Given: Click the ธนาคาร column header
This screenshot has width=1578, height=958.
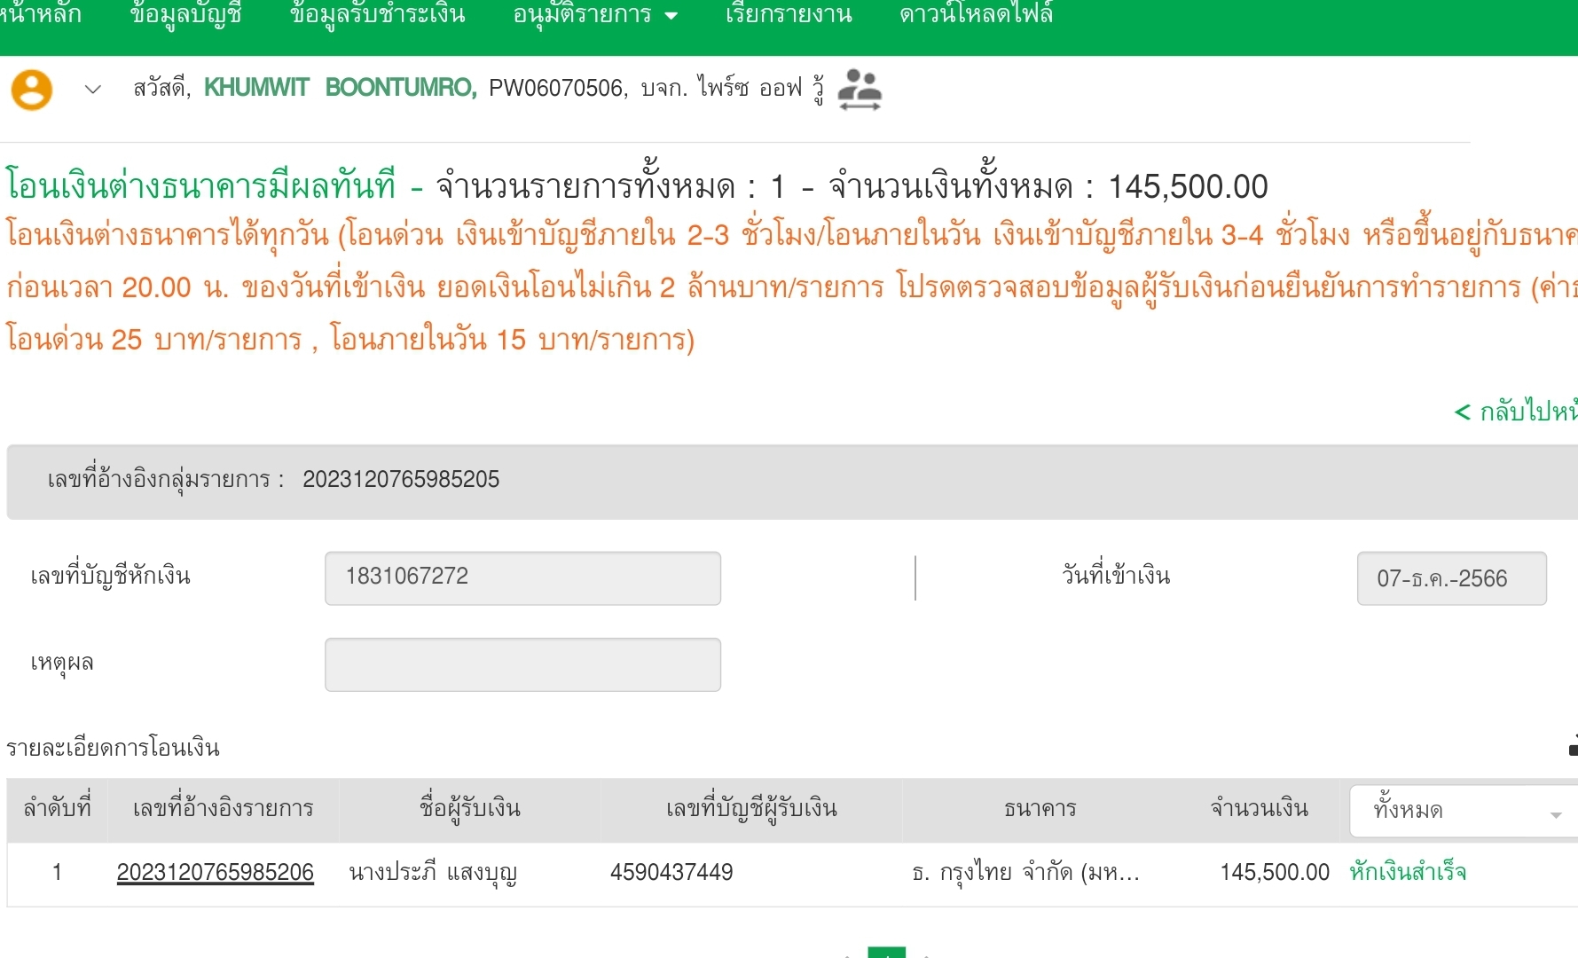Looking at the screenshot, I should 1040,809.
